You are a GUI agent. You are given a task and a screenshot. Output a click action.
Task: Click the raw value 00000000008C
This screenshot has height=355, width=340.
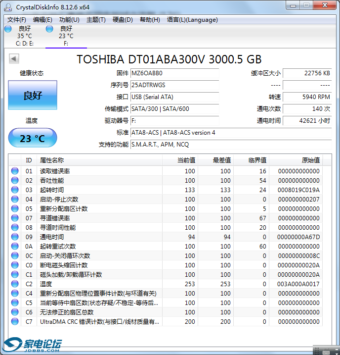[299, 256]
